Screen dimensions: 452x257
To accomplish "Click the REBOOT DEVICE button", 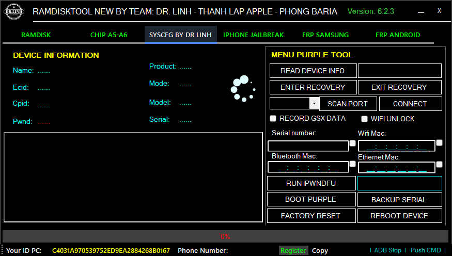I will point(399,216).
